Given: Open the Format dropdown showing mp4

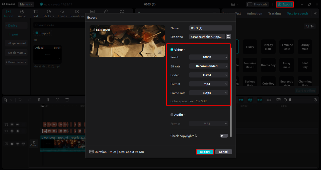Looking at the screenshot, I should coord(209,84).
